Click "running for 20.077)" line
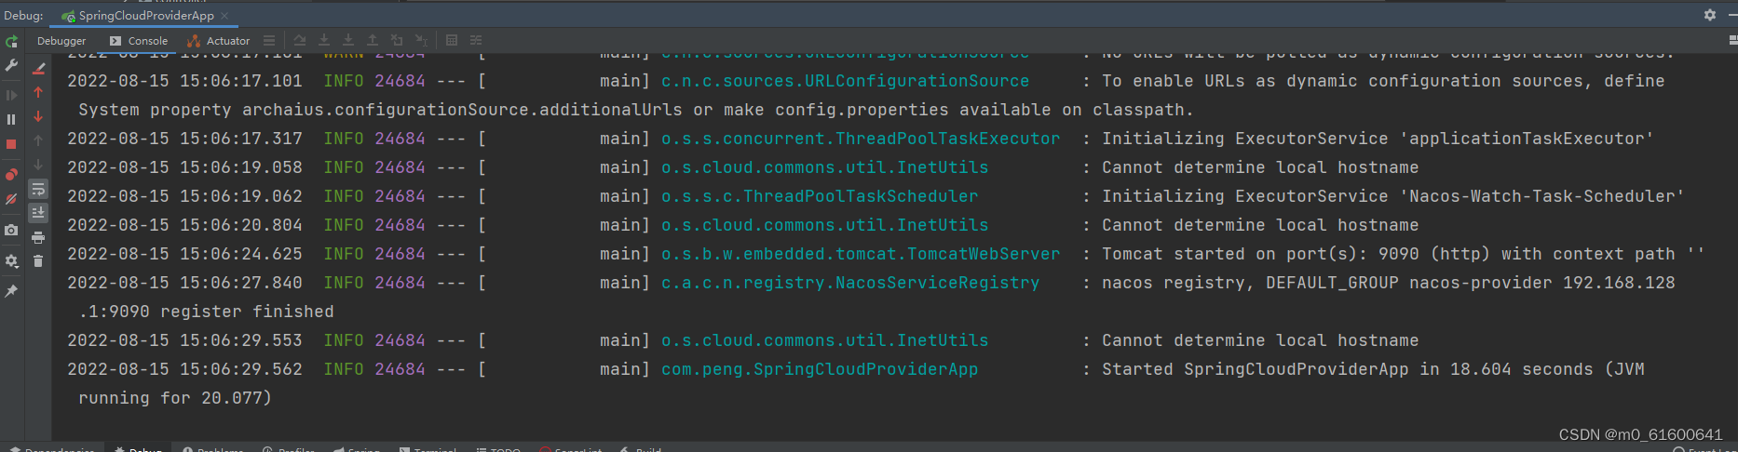The image size is (1738, 452). coord(175,398)
